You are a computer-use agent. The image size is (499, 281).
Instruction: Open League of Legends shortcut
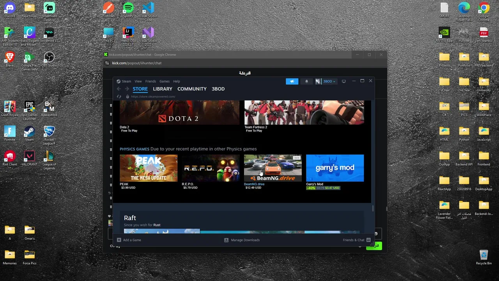pos(49,160)
